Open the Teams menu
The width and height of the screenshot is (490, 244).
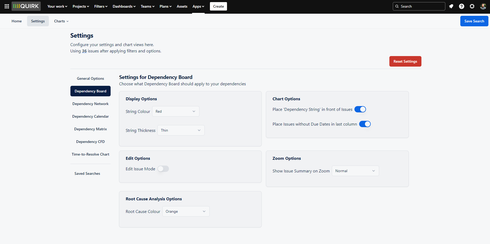coord(148,6)
